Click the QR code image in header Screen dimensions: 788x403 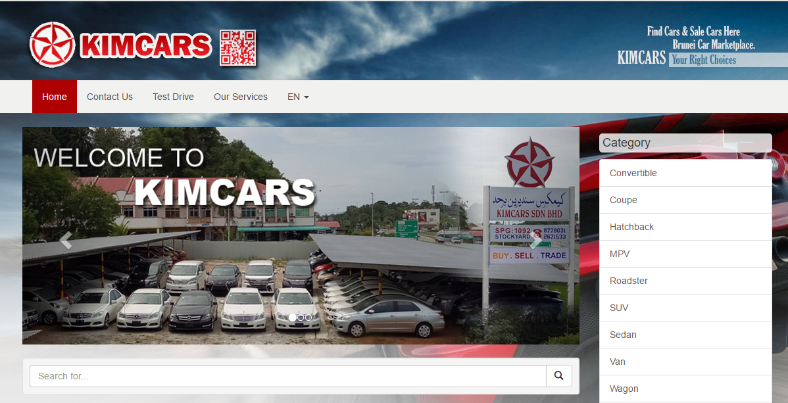click(x=237, y=47)
